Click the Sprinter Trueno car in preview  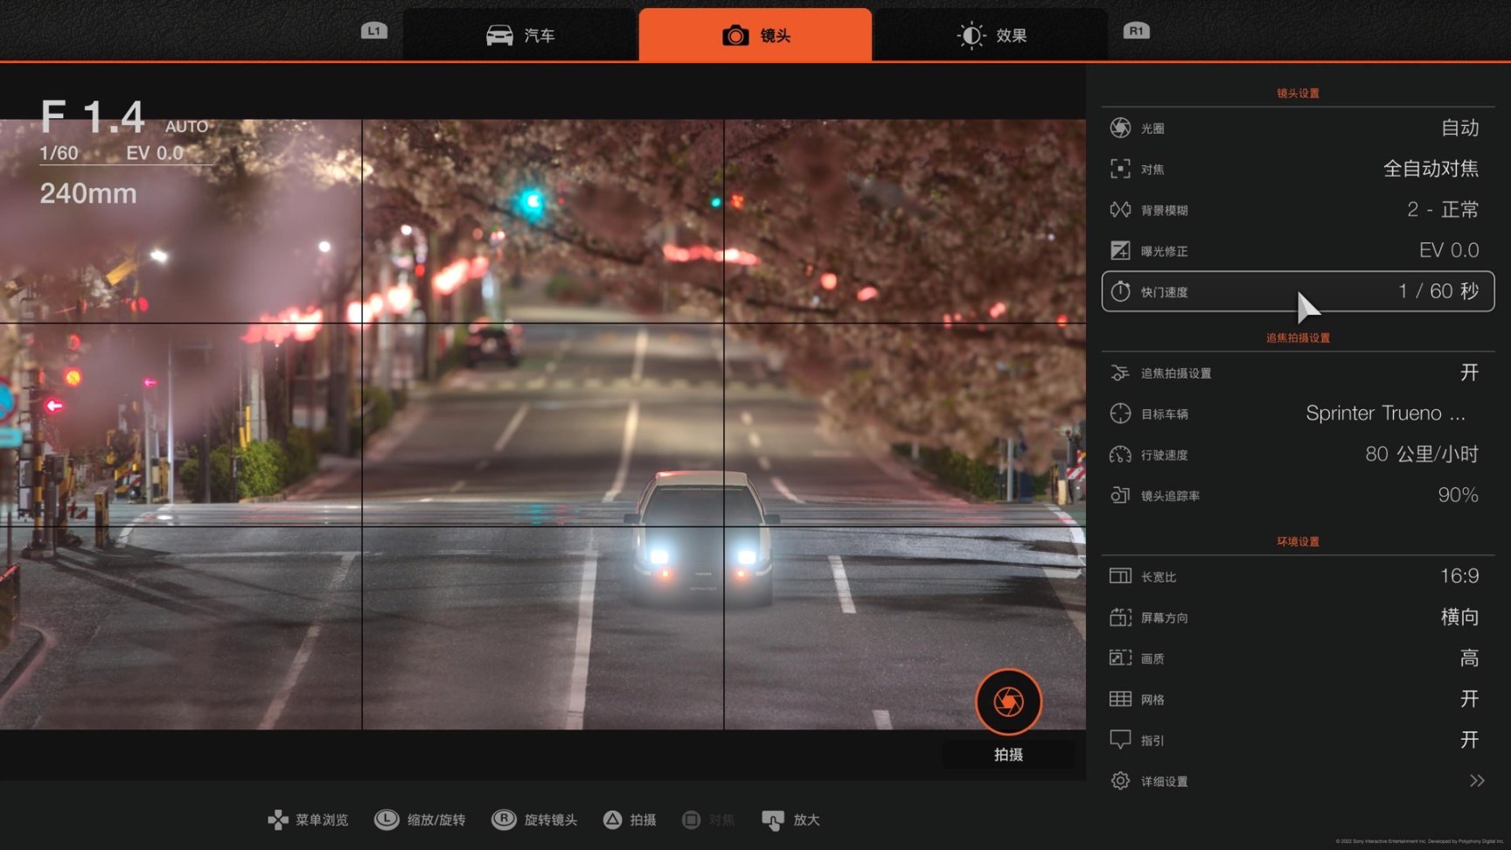click(701, 538)
